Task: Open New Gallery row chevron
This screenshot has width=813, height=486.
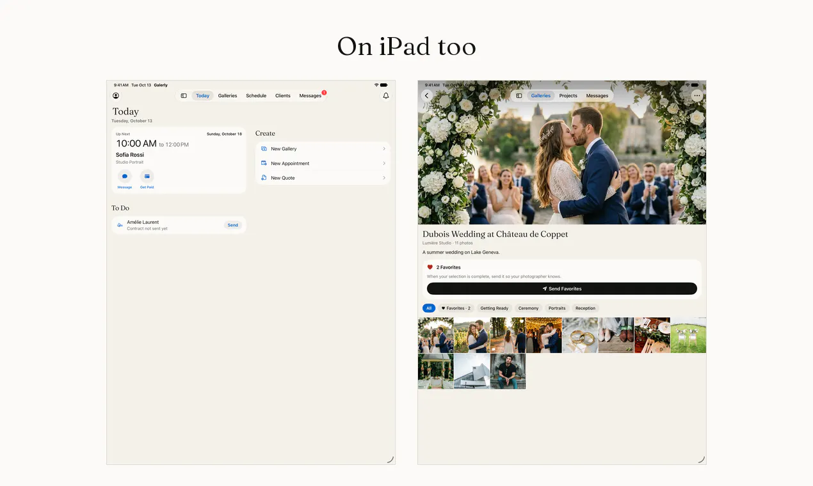Action: click(x=384, y=149)
